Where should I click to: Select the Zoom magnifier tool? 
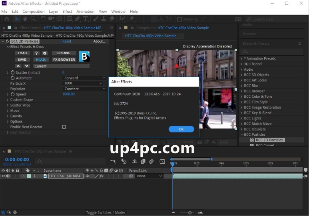[33, 19]
